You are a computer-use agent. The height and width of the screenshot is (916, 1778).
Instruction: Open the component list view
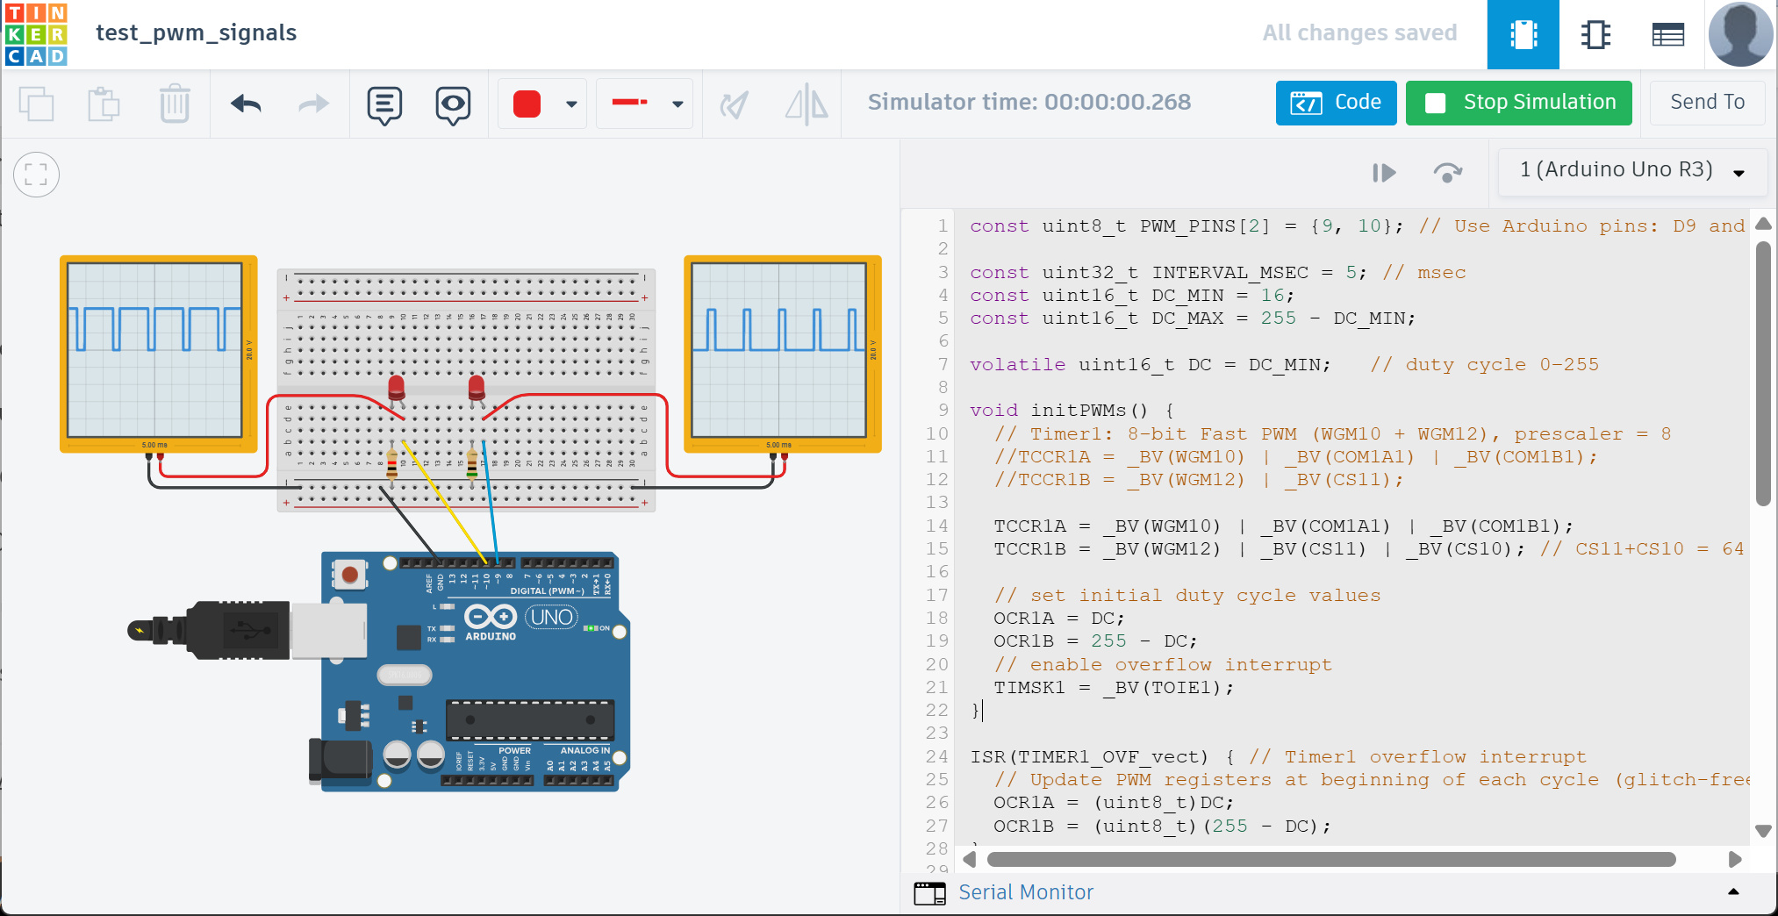(1667, 34)
